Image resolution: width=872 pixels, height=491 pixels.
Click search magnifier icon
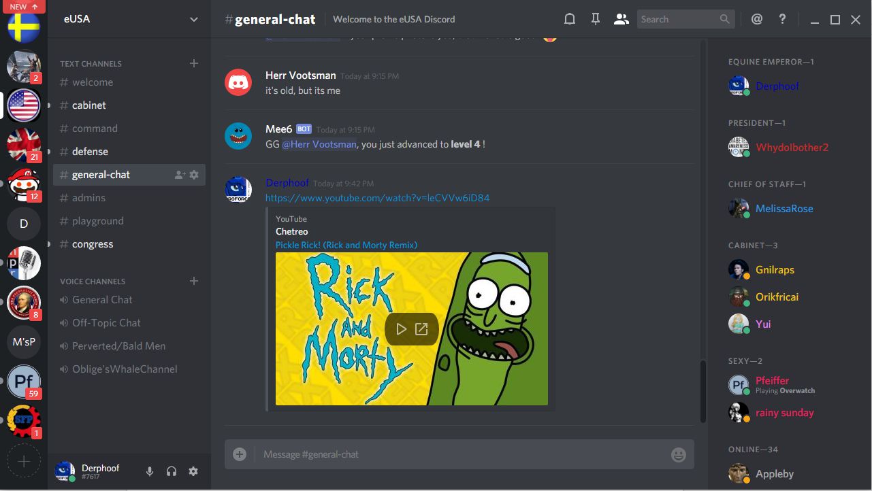click(x=725, y=19)
